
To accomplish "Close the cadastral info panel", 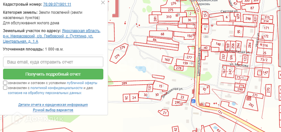I will click(x=103, y=2).
